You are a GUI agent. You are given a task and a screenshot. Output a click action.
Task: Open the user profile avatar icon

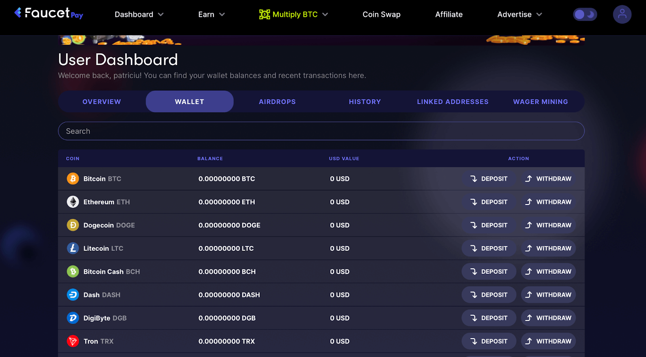(622, 15)
